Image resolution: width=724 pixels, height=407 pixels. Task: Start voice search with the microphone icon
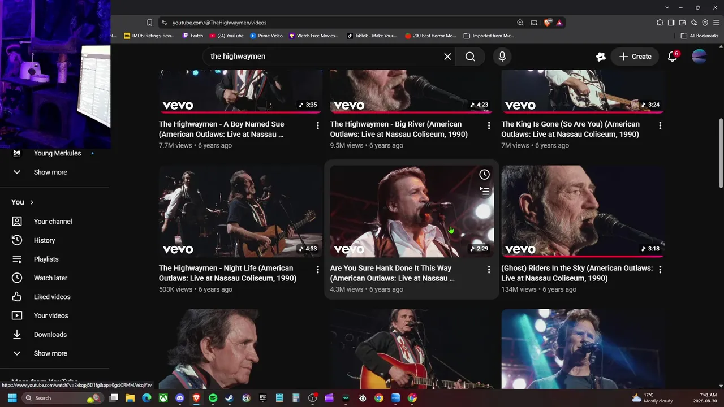point(502,57)
